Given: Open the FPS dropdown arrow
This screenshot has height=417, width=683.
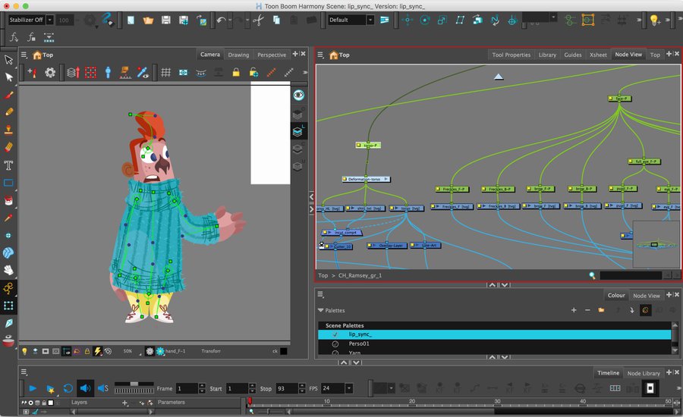Looking at the screenshot, I should pos(348,388).
